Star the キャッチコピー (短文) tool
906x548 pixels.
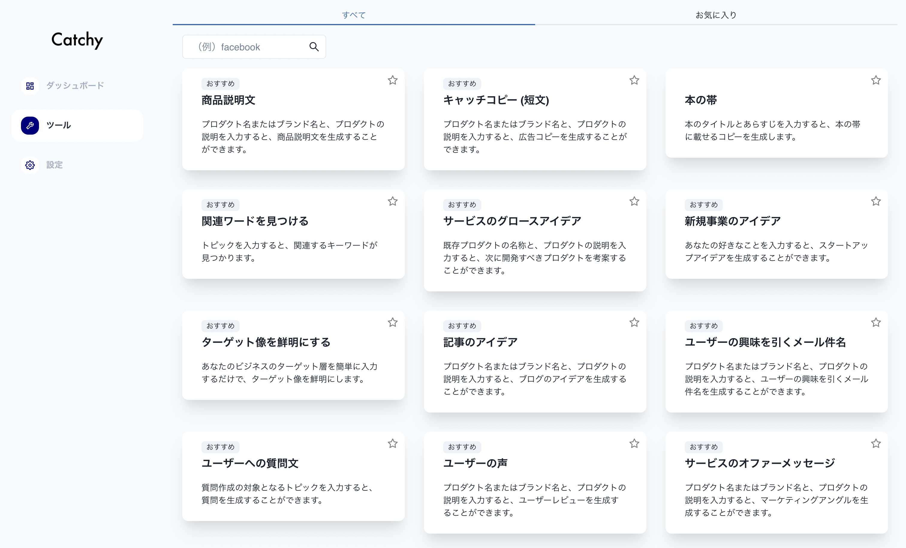click(x=634, y=80)
